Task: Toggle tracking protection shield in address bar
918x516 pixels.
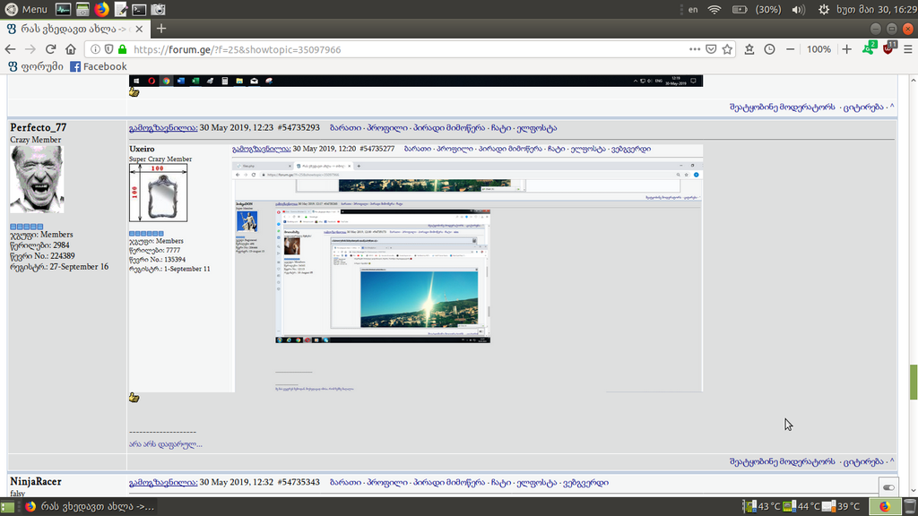Action: tap(108, 49)
